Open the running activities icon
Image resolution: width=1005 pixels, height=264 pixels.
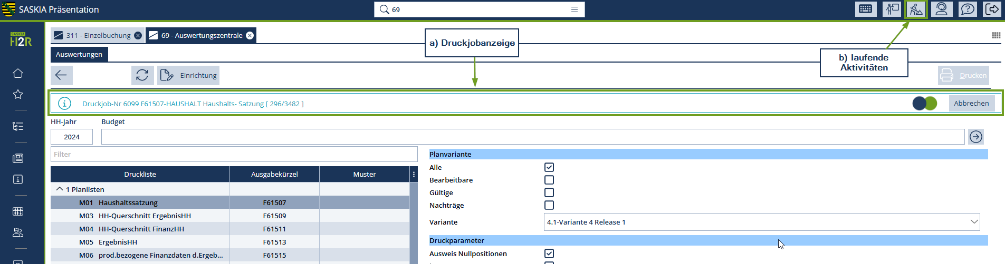coord(916,9)
